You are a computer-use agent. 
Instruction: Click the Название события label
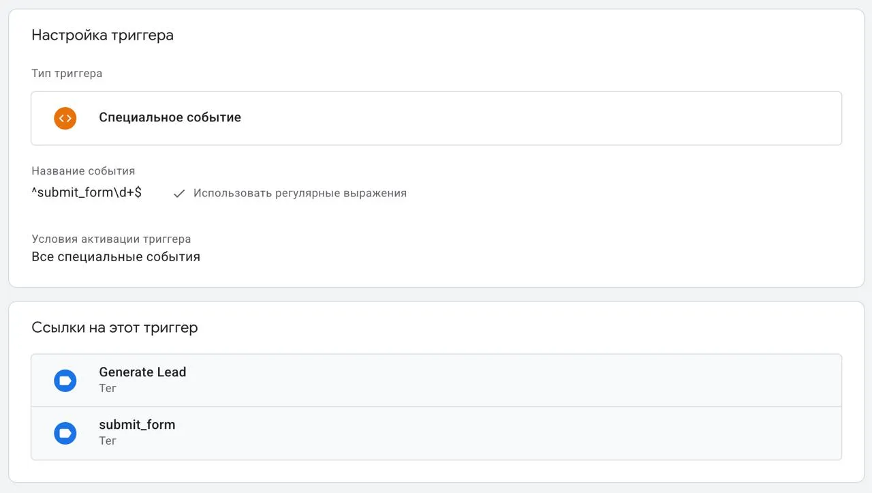[x=83, y=171]
